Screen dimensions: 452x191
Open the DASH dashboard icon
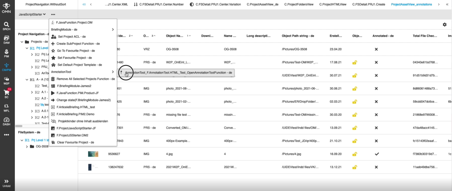point(7,121)
